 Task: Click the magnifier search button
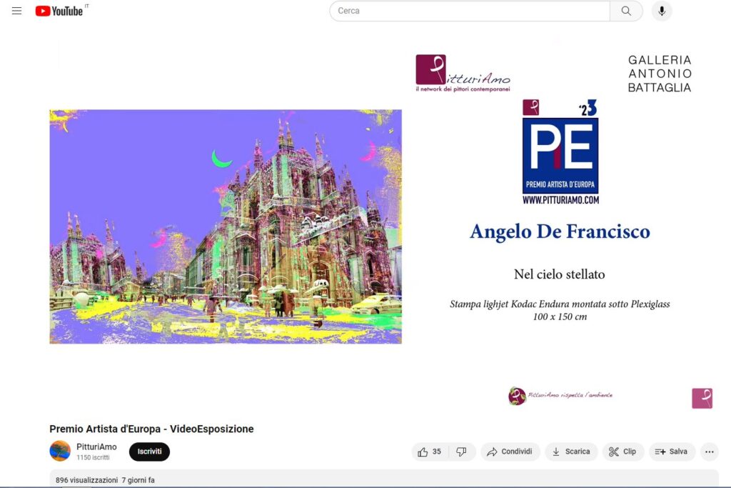tap(626, 11)
